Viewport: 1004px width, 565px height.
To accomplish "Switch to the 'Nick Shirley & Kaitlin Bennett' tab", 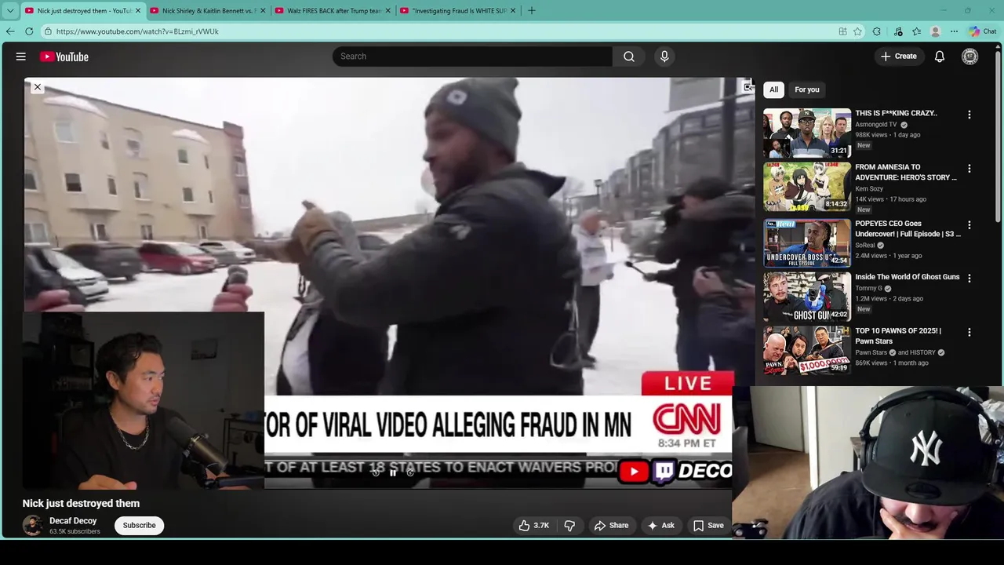I will 207,10.
